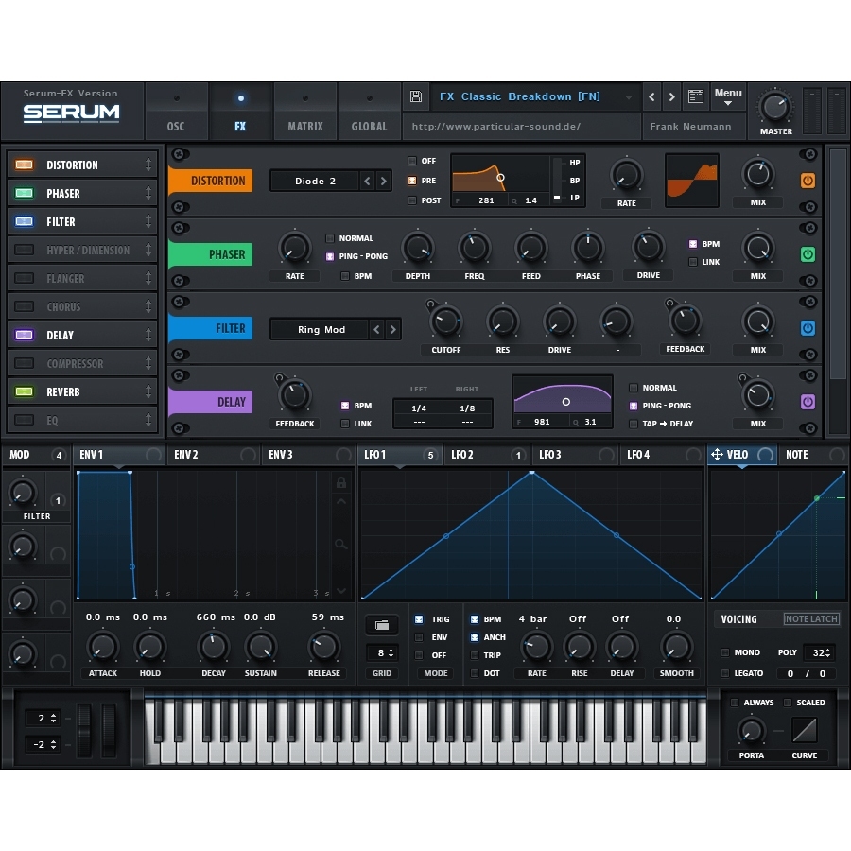
Task: Switch to the OSC tab
Action: coord(176,113)
